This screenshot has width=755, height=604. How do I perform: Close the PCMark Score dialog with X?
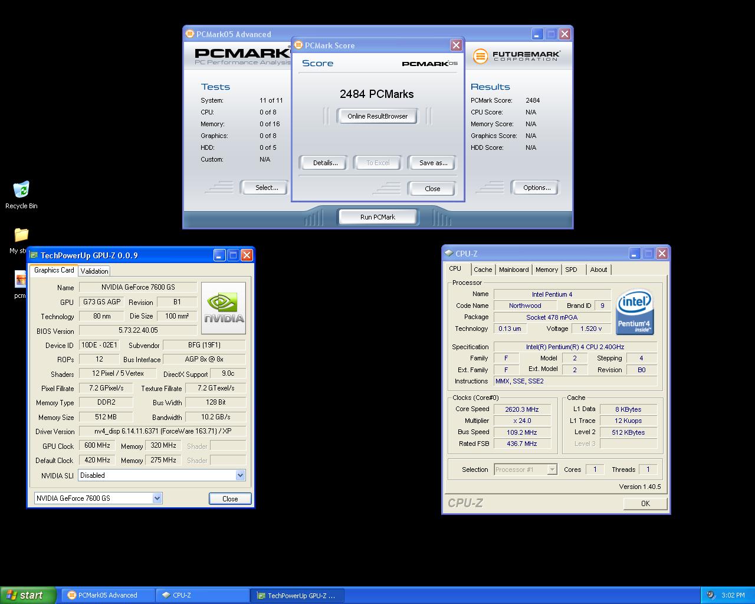click(x=456, y=45)
